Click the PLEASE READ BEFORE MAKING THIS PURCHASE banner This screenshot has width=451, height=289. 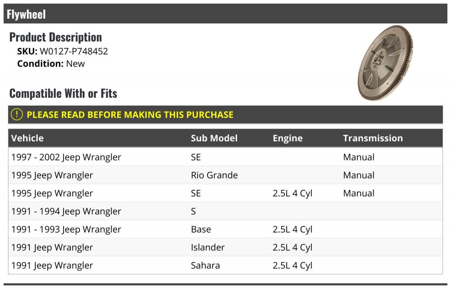click(130, 115)
